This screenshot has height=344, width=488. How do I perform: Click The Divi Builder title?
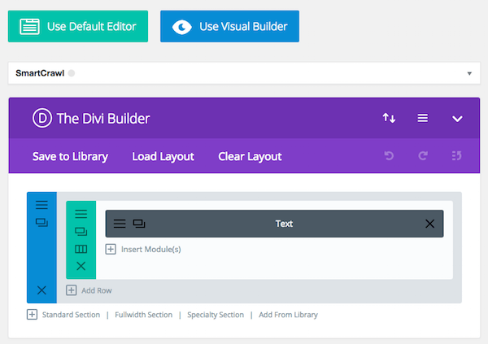click(103, 119)
